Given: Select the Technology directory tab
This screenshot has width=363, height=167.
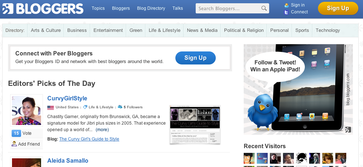Looking at the screenshot, I should pos(328,30).
